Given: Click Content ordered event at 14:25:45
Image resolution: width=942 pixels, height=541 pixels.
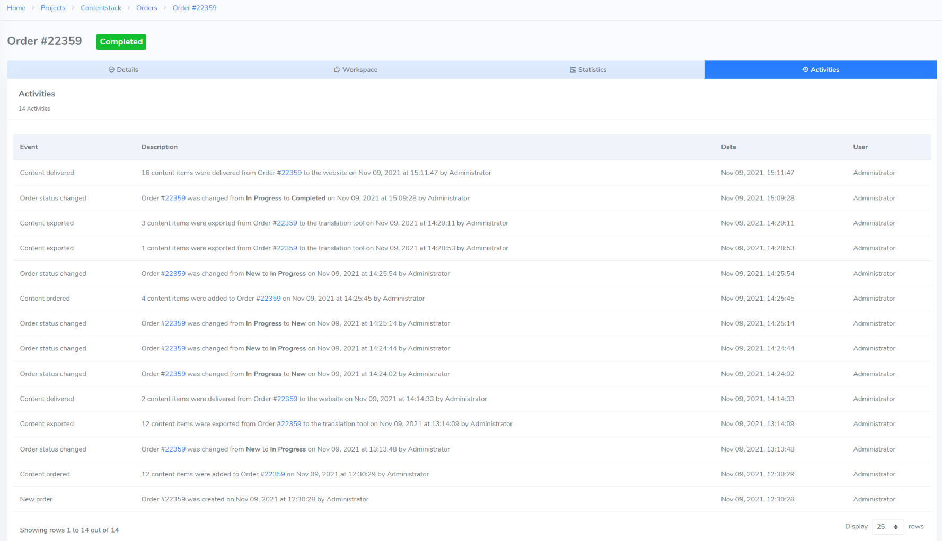Looking at the screenshot, I should 45,299.
